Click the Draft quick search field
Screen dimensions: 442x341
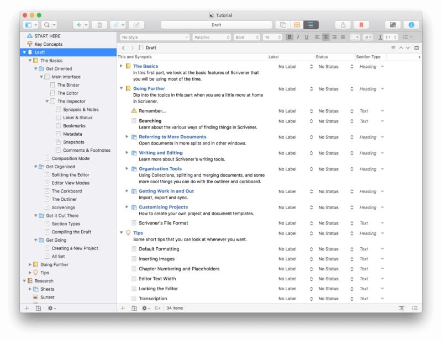(216, 25)
